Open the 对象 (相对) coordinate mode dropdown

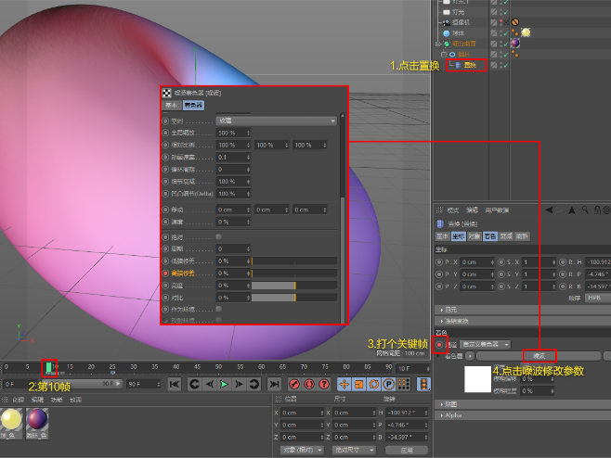point(300,450)
